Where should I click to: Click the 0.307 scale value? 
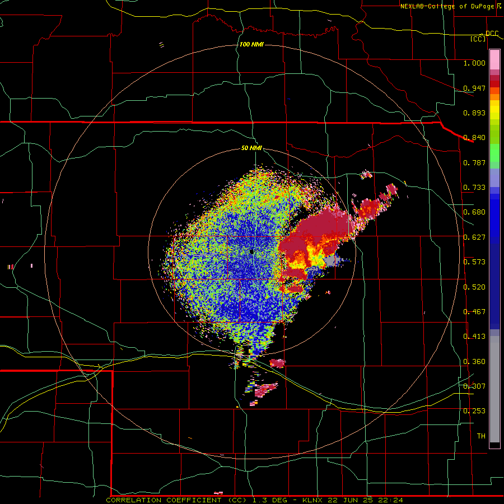pyautogui.click(x=474, y=386)
